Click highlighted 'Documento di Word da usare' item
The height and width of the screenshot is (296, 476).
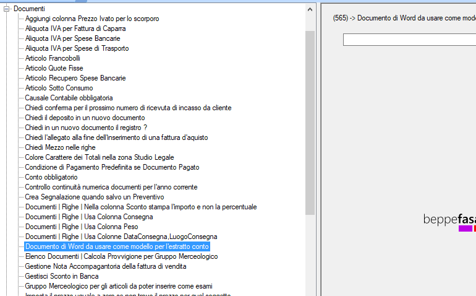point(117,246)
